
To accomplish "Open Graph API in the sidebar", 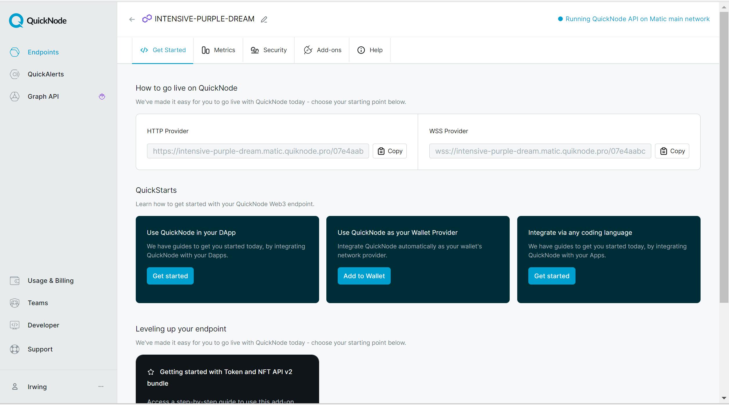I will (43, 96).
